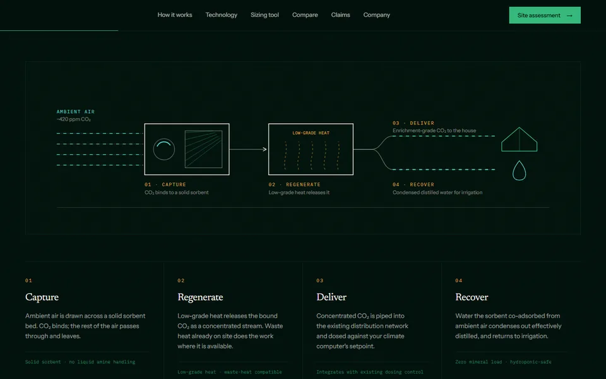Click the sorbent filter panel graphic

(204, 149)
